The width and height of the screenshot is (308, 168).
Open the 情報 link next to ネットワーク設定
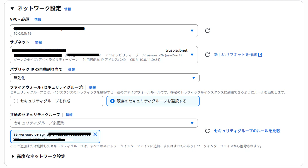[67, 9]
